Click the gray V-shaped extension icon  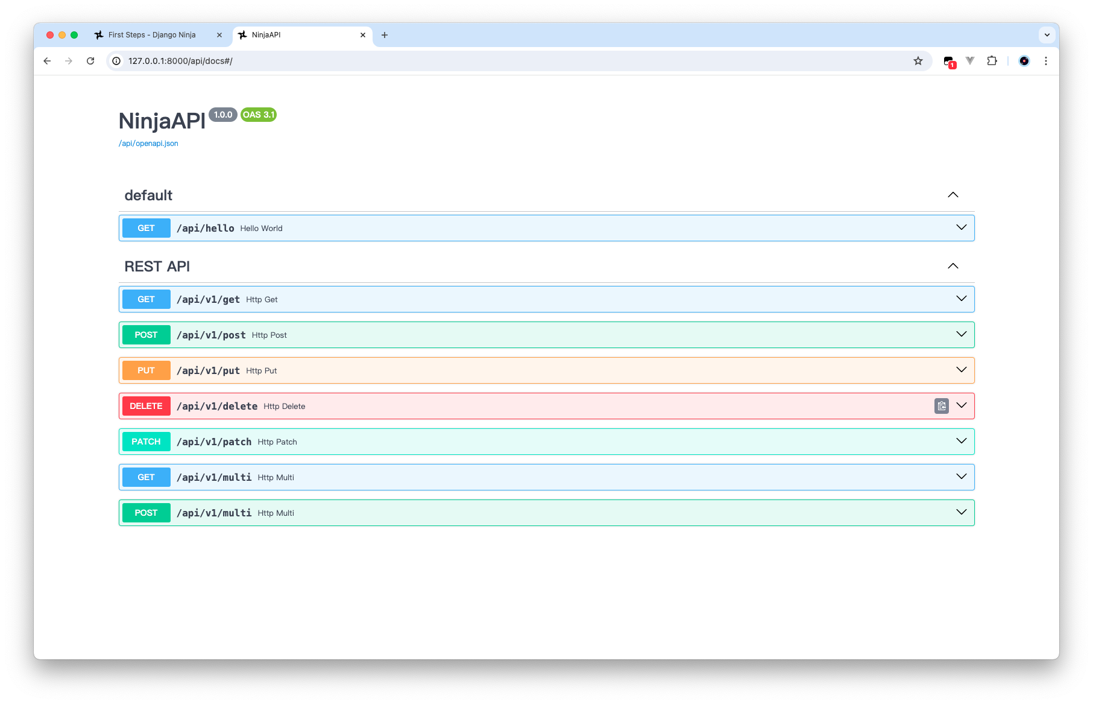pos(970,60)
